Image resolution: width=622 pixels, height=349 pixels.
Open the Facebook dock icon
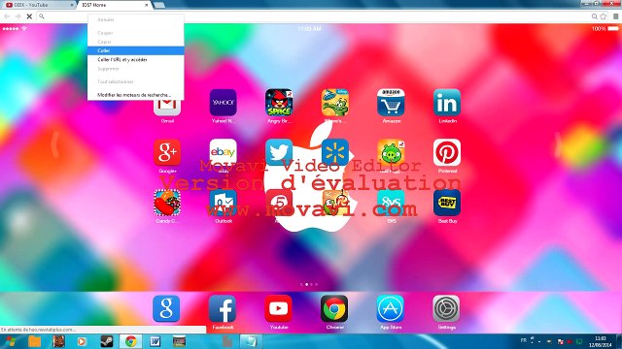[x=223, y=308]
